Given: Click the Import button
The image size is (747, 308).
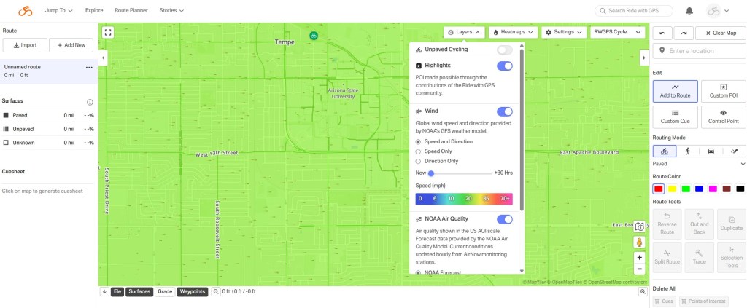Looking at the screenshot, I should click(x=25, y=45).
